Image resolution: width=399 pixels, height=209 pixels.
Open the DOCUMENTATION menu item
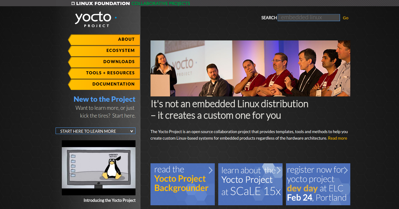(x=104, y=84)
